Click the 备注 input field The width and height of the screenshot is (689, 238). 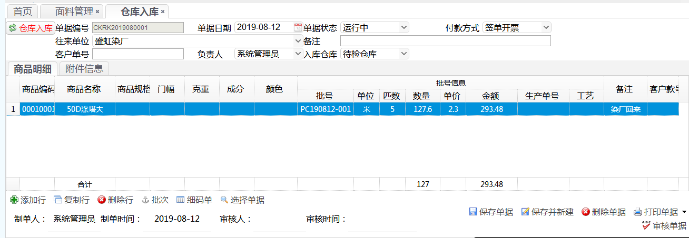445,40
